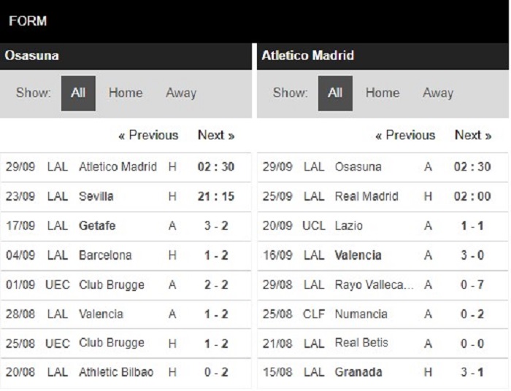Select the Barcelona 04/09 match row
The width and height of the screenshot is (511, 391).
(x=126, y=255)
